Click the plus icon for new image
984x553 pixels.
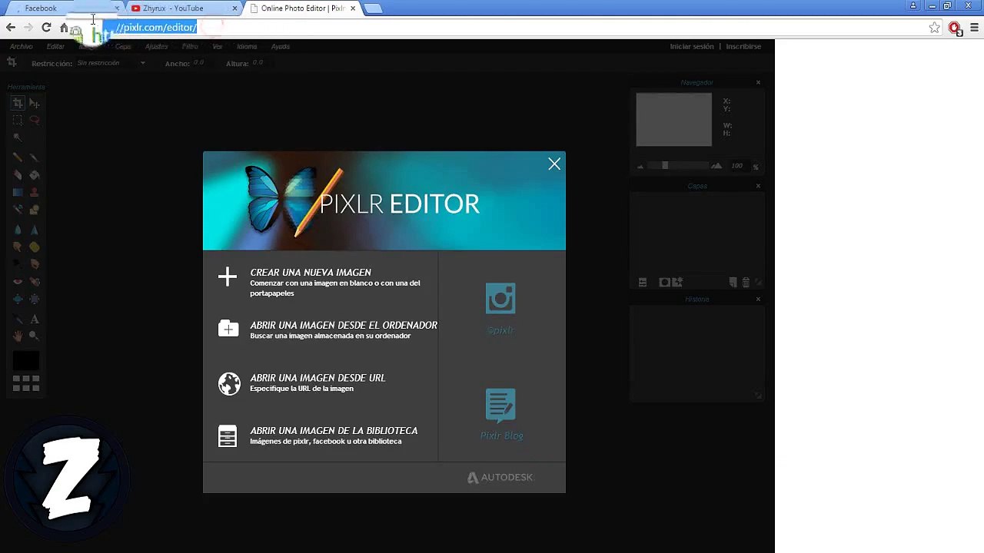click(228, 276)
